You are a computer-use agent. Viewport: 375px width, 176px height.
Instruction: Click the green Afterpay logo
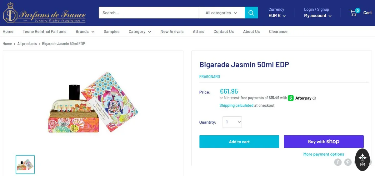coord(291,98)
